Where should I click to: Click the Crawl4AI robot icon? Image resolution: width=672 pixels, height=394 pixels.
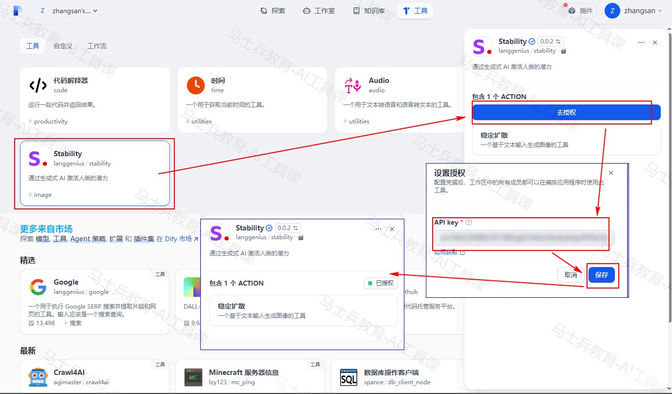click(x=38, y=377)
